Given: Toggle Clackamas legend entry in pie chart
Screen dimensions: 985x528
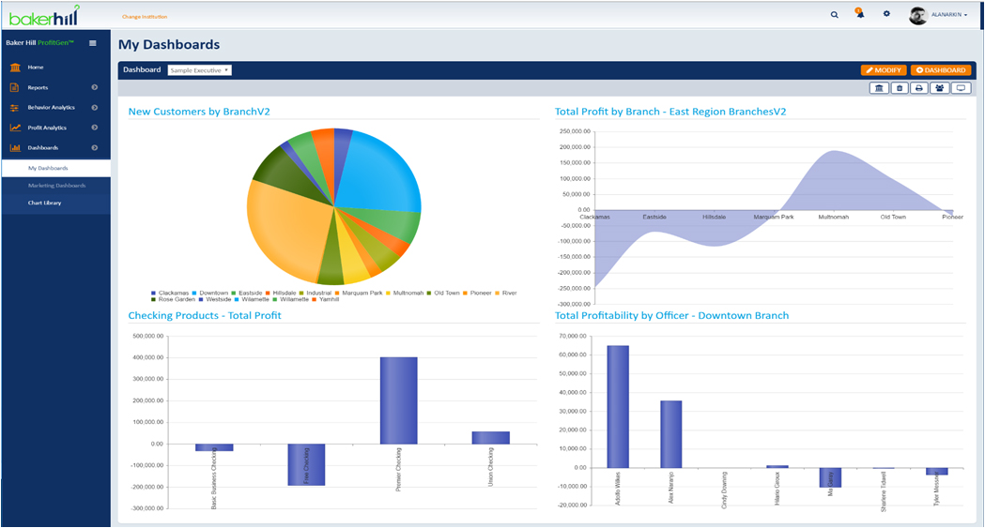Looking at the screenshot, I should (170, 293).
